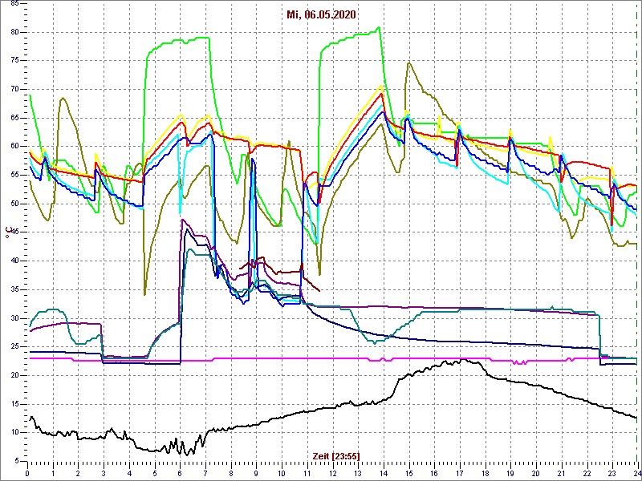The height and width of the screenshot is (481, 642).
Task: Click hour 22 label on the time axis
Action: coord(587,471)
